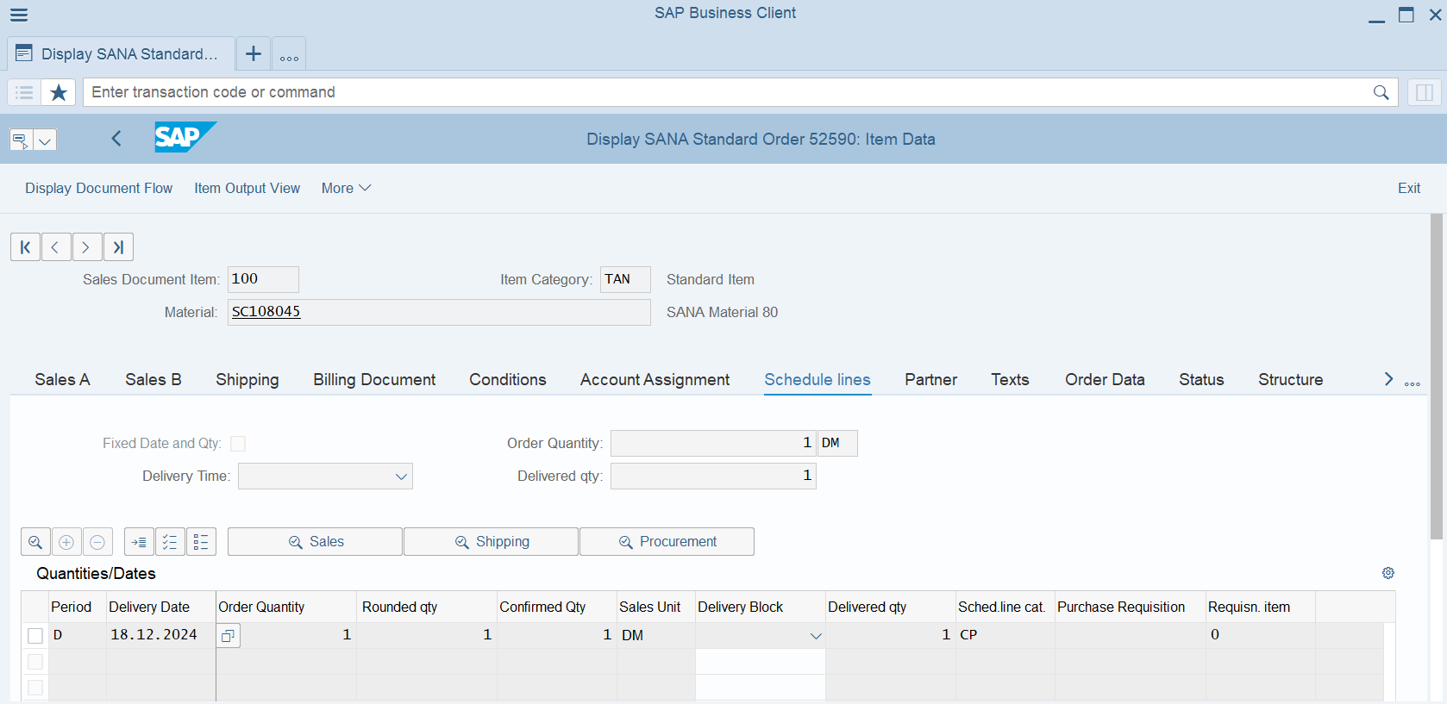Click the delete schedule line minus icon

97,542
